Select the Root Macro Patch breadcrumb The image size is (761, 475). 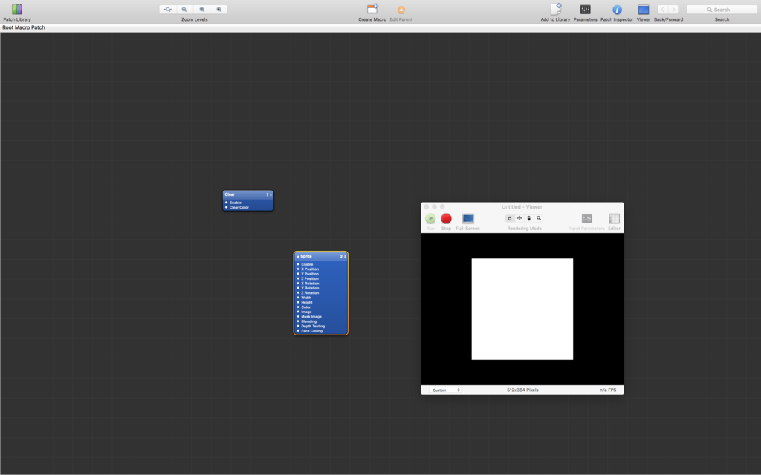pyautogui.click(x=24, y=27)
